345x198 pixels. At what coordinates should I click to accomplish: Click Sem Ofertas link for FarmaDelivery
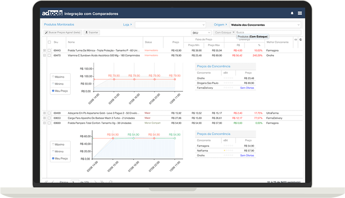coord(247,88)
